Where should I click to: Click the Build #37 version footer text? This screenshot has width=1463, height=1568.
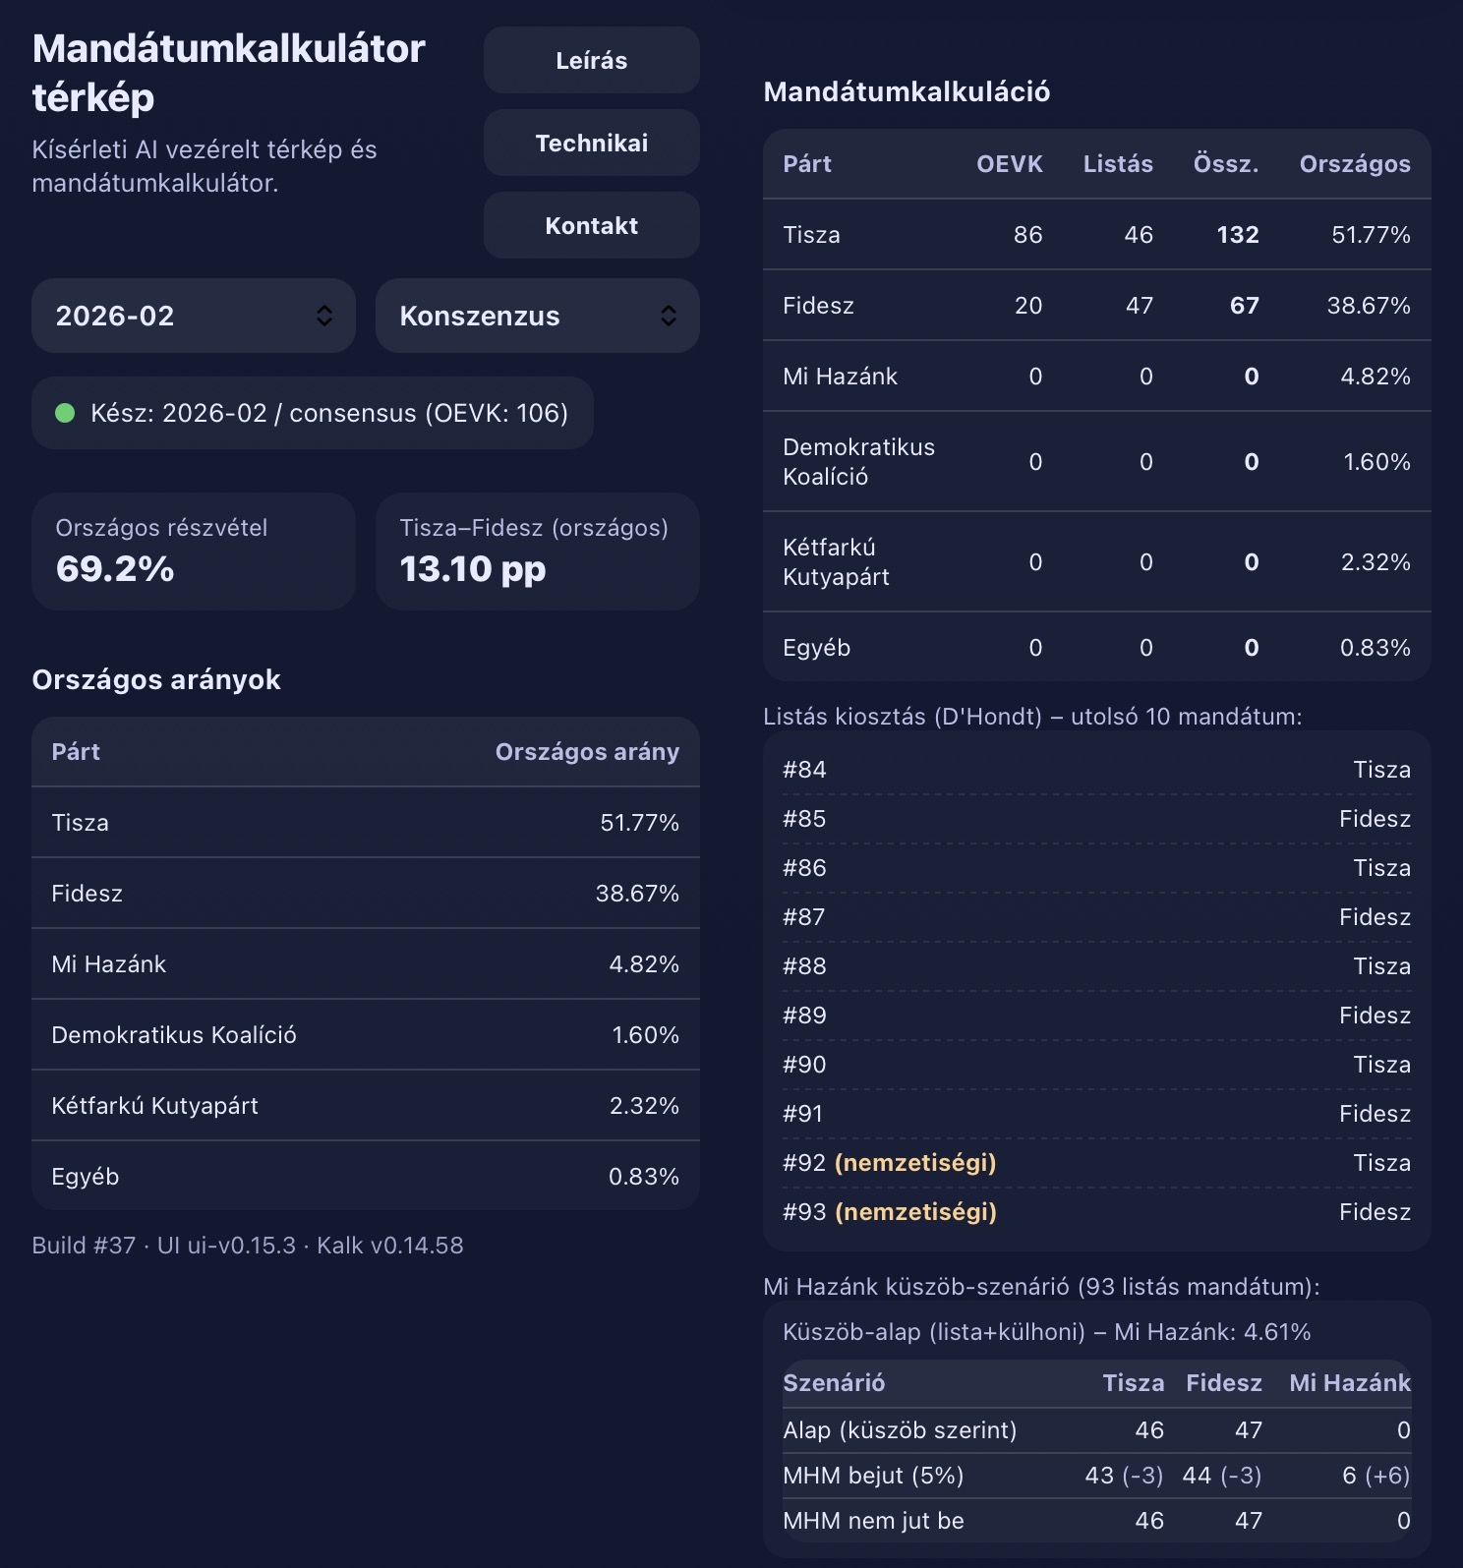click(x=248, y=1246)
